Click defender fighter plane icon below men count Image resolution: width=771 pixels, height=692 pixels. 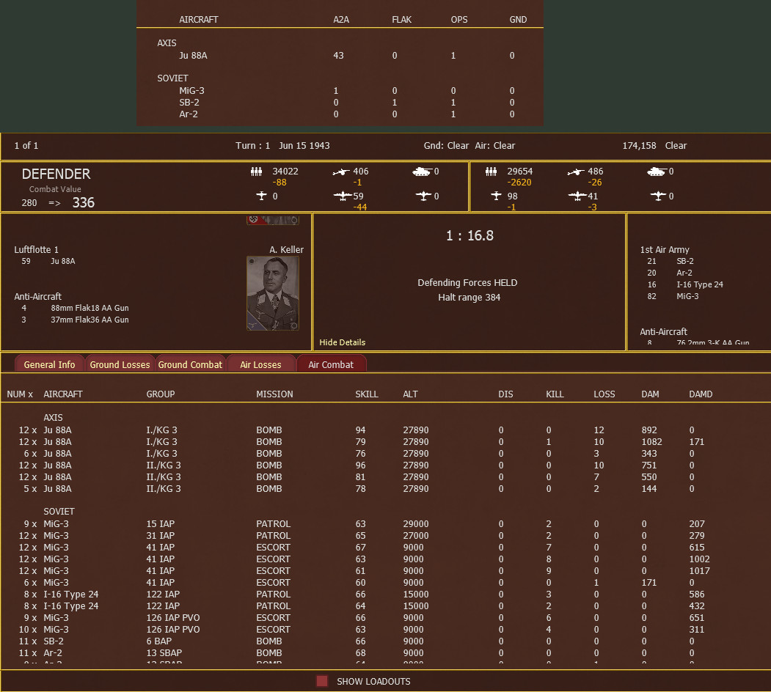point(262,196)
